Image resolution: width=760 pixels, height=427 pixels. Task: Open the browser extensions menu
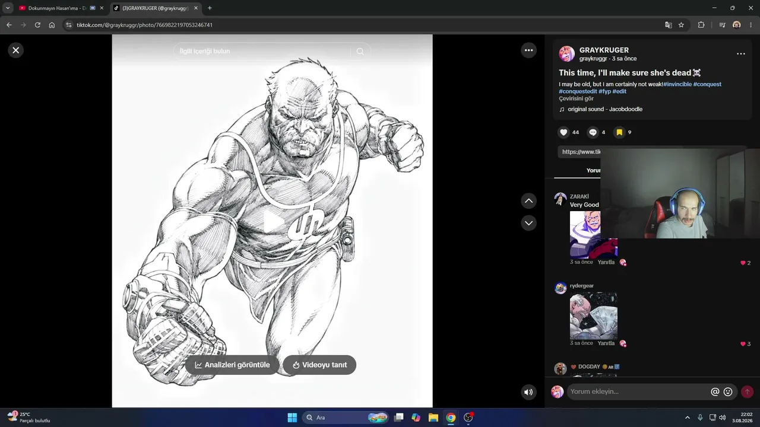(701, 25)
